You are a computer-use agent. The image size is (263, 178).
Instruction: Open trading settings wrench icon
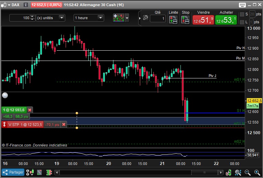click(145, 18)
